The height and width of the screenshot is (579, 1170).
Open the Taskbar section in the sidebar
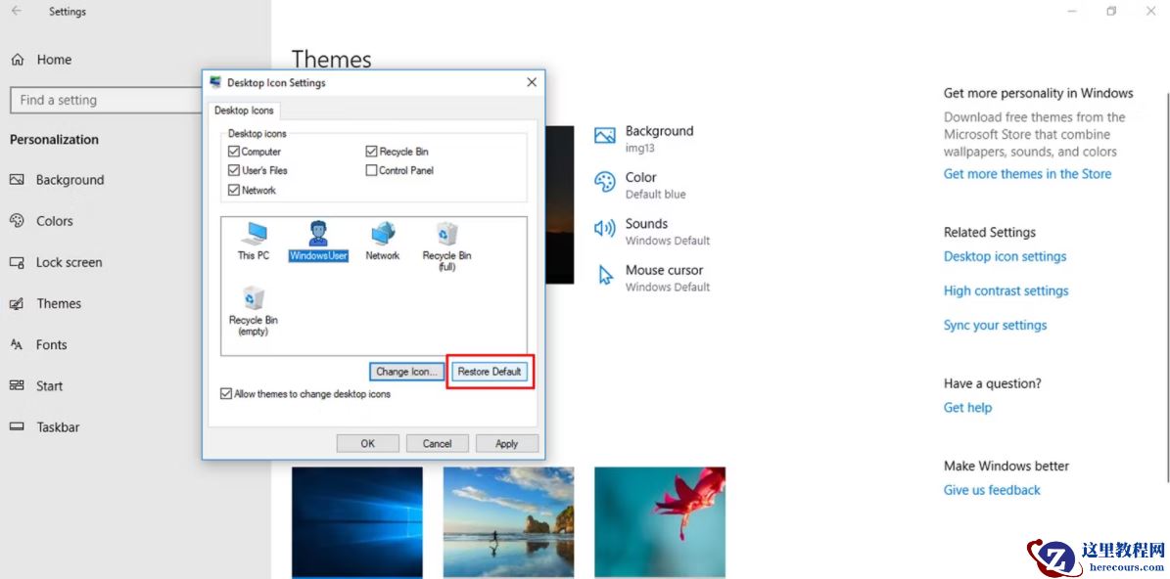[57, 426]
